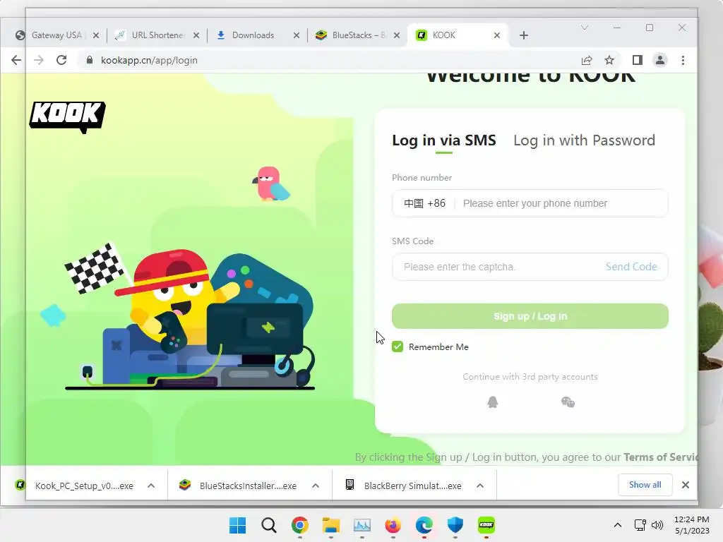Switch to the Gateway USA browser tab

56,35
